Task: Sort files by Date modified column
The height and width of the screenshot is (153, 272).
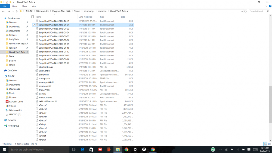Action: click(85, 17)
